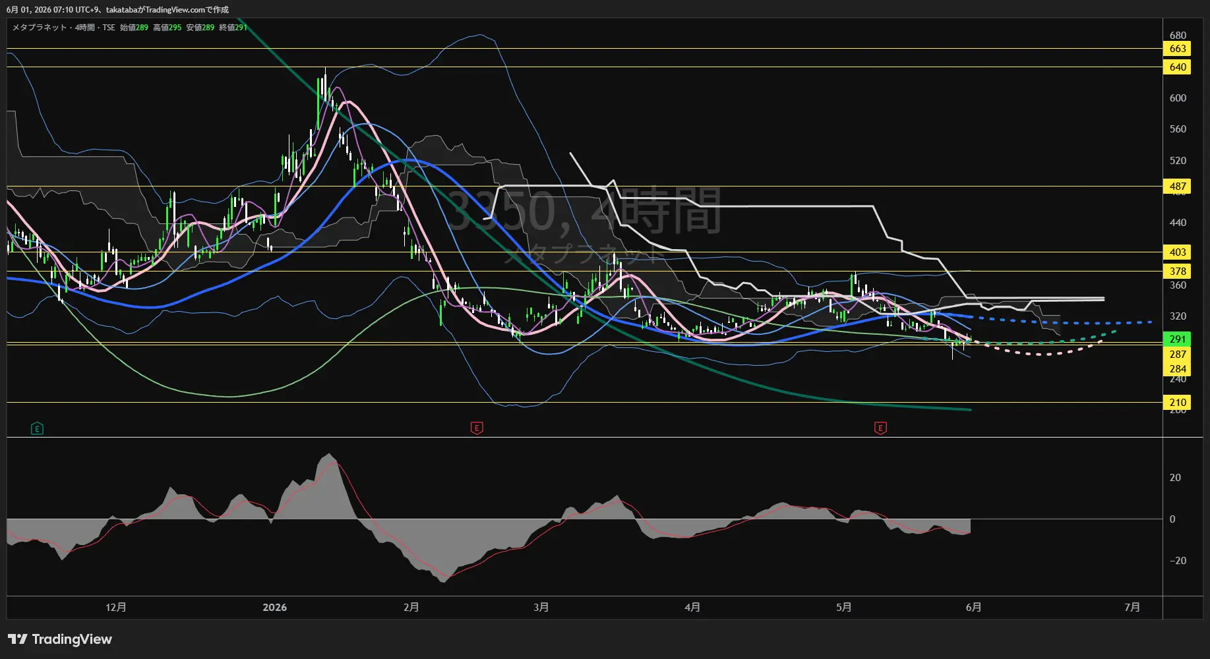This screenshot has height=659, width=1210.
Task: Click the 403 price level label
Action: [x=1178, y=252]
